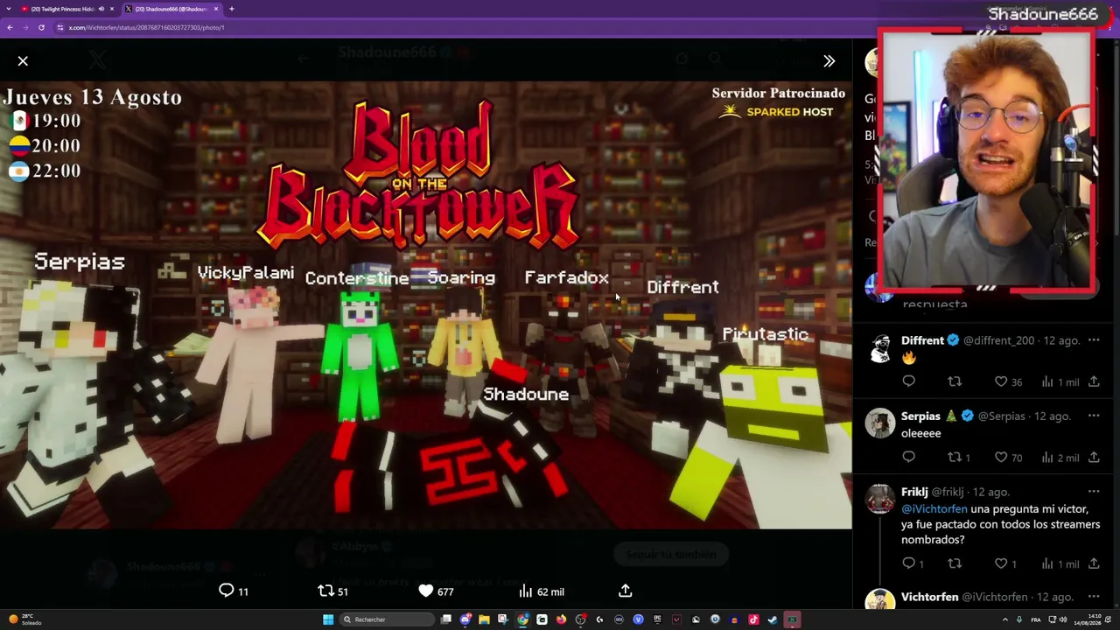Close the photo viewer with the X

point(23,60)
